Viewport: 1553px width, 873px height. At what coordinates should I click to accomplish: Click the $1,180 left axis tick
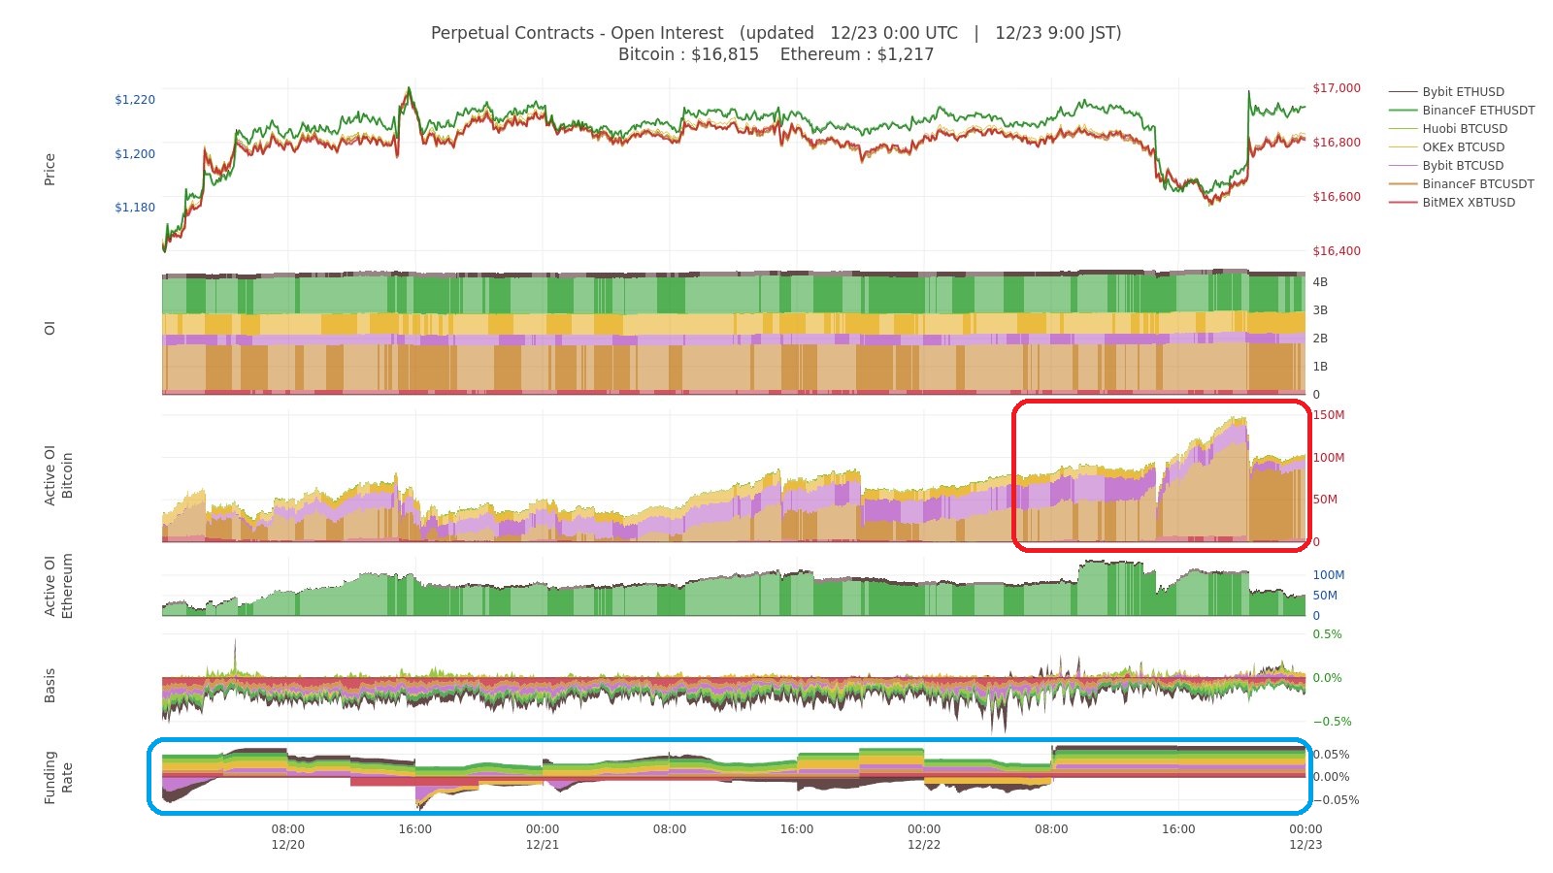pyautogui.click(x=135, y=208)
